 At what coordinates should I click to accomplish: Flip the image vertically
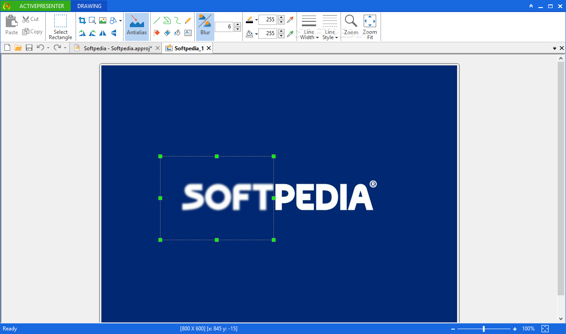click(113, 33)
